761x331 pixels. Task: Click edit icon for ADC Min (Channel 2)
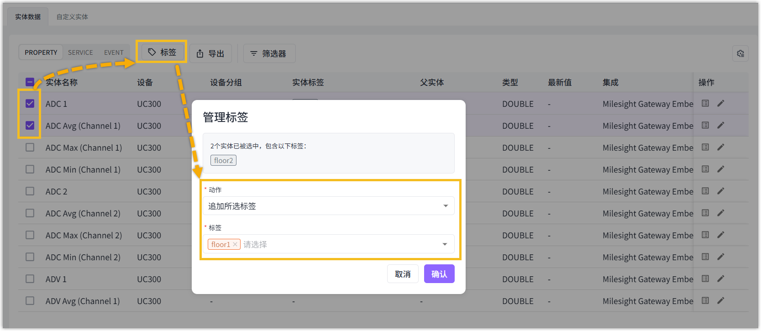point(721,257)
